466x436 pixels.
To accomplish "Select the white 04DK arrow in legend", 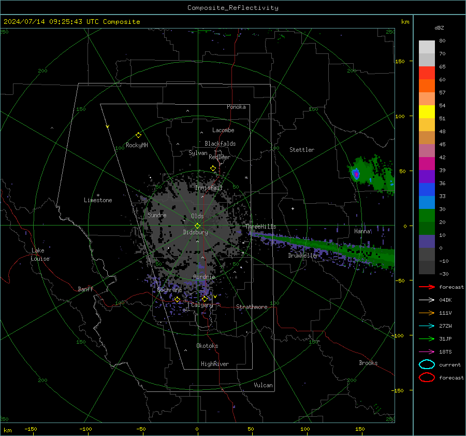I will [x=427, y=300].
